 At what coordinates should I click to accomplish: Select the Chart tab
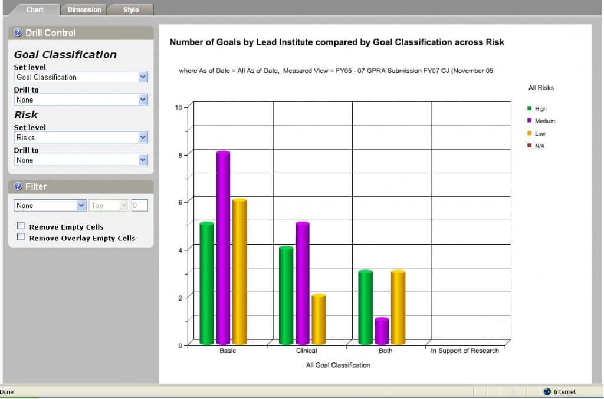tap(34, 9)
